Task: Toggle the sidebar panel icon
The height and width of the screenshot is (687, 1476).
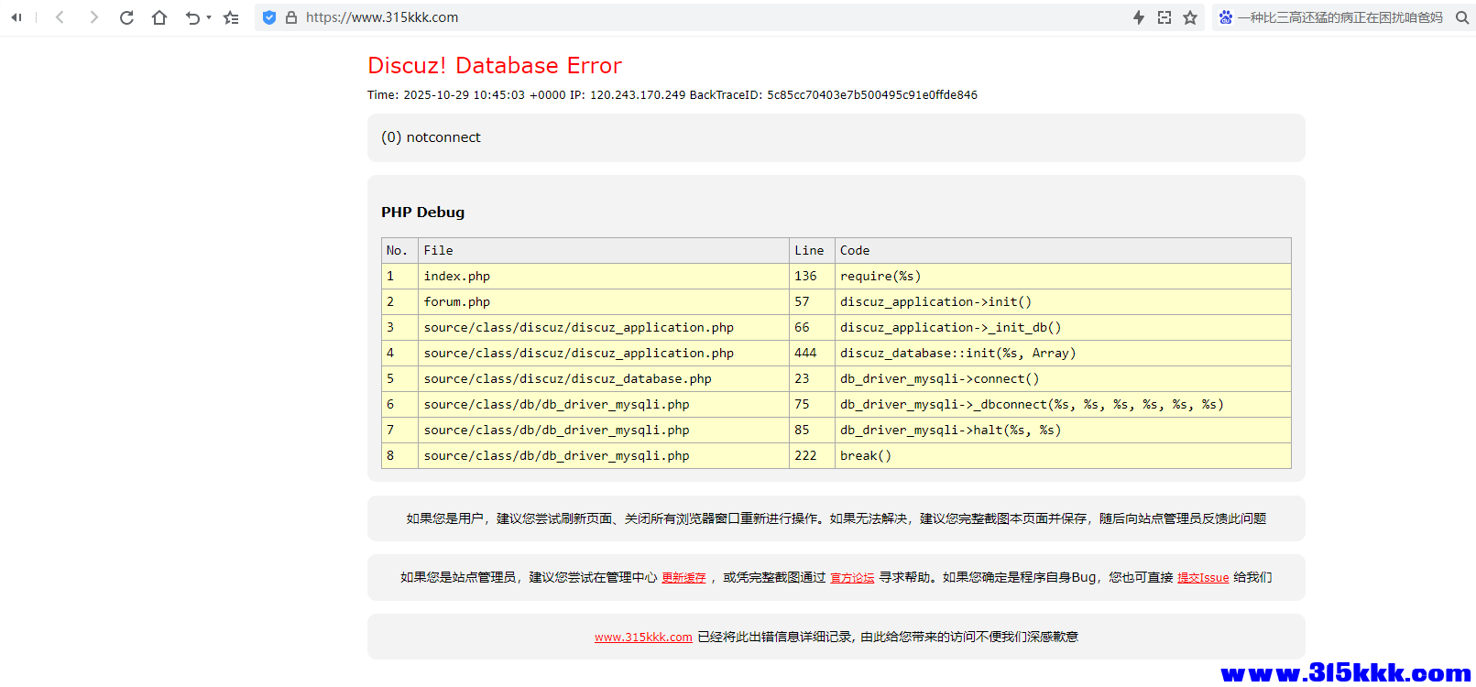Action: [16, 17]
